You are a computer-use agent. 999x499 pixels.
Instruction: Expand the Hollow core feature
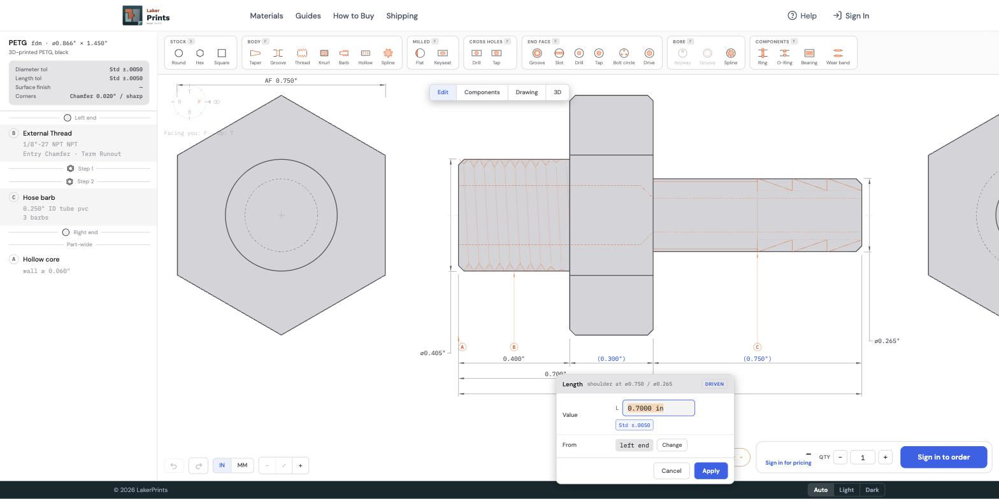[x=78, y=265]
